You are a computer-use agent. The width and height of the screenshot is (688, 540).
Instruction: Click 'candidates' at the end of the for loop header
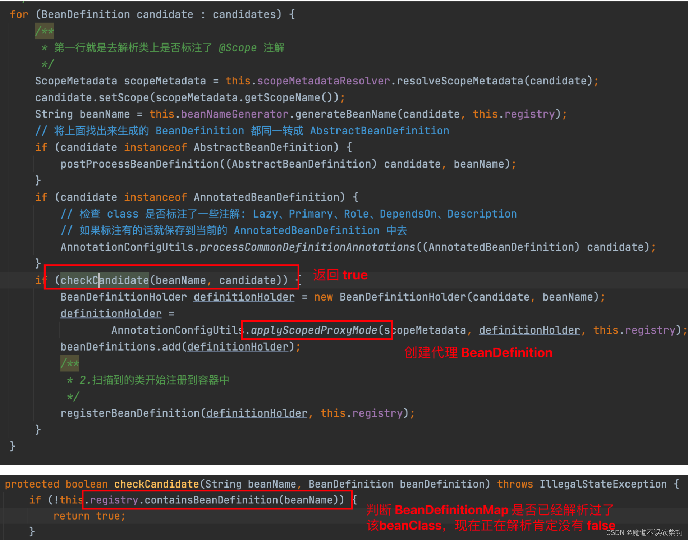[x=244, y=14]
